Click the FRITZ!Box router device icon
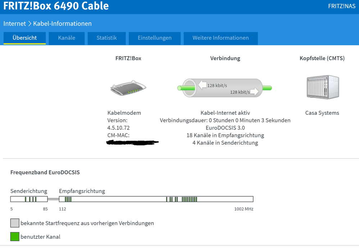This screenshot has height=251, width=359. [128, 87]
